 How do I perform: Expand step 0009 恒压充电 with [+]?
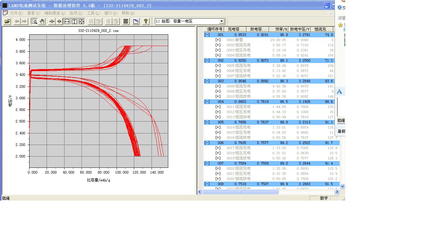click(x=218, y=91)
